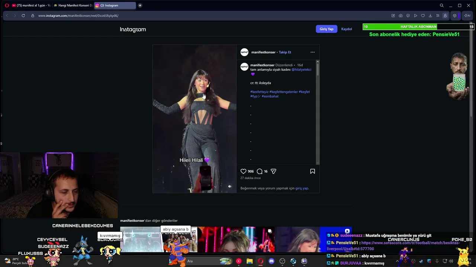This screenshot has width=476, height=267.
Task: Open the Opera menu logo
Action: tap(7, 6)
